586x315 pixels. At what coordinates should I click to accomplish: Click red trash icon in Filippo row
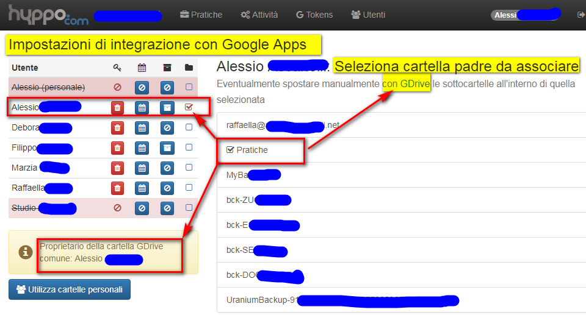117,148
